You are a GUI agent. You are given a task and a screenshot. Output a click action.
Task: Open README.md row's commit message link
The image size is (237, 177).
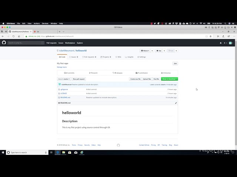[101, 97]
